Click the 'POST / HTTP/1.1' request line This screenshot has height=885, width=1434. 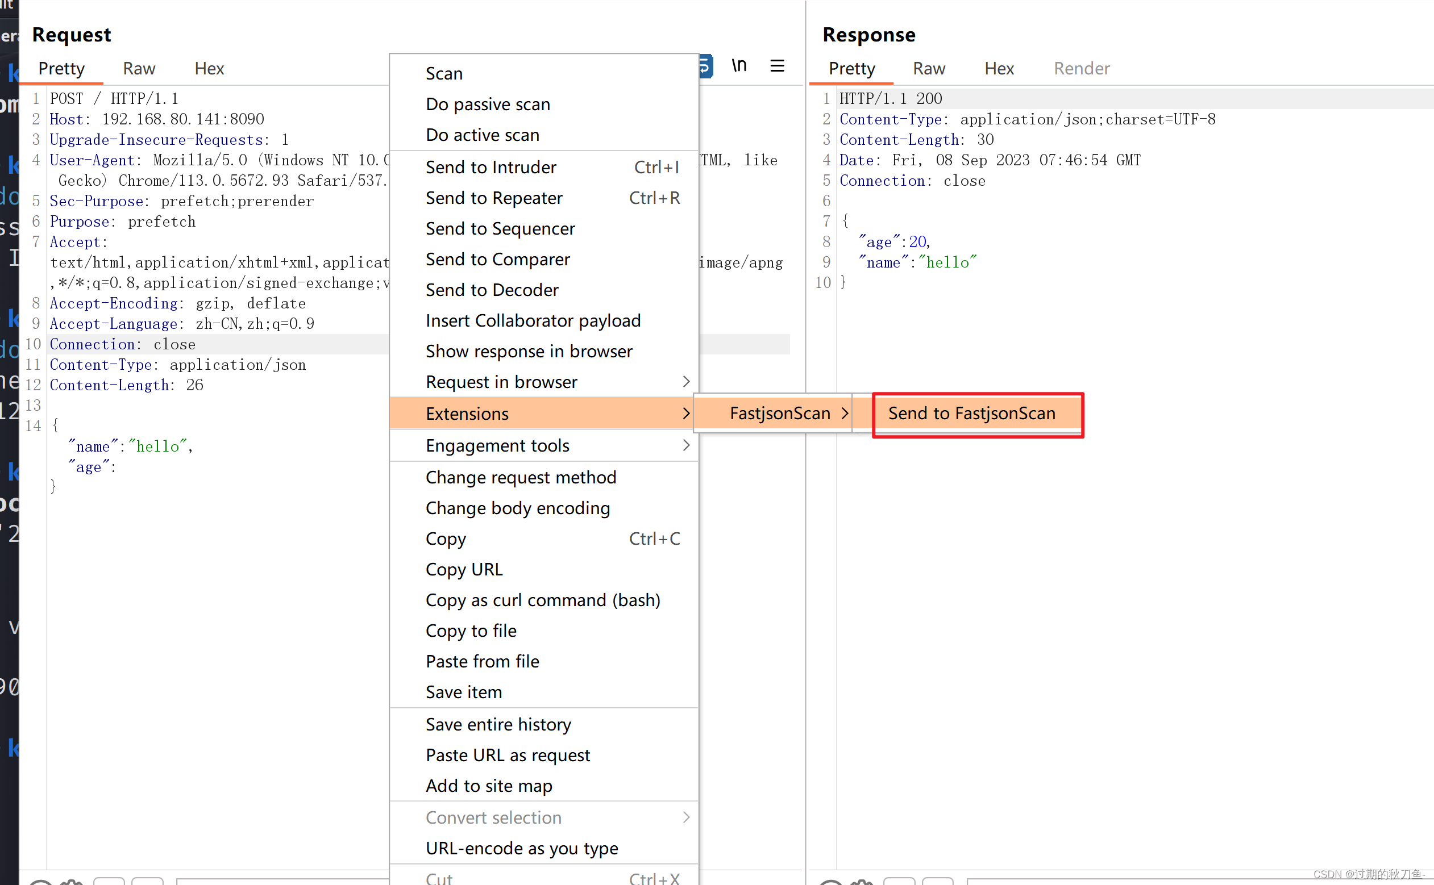pos(114,98)
